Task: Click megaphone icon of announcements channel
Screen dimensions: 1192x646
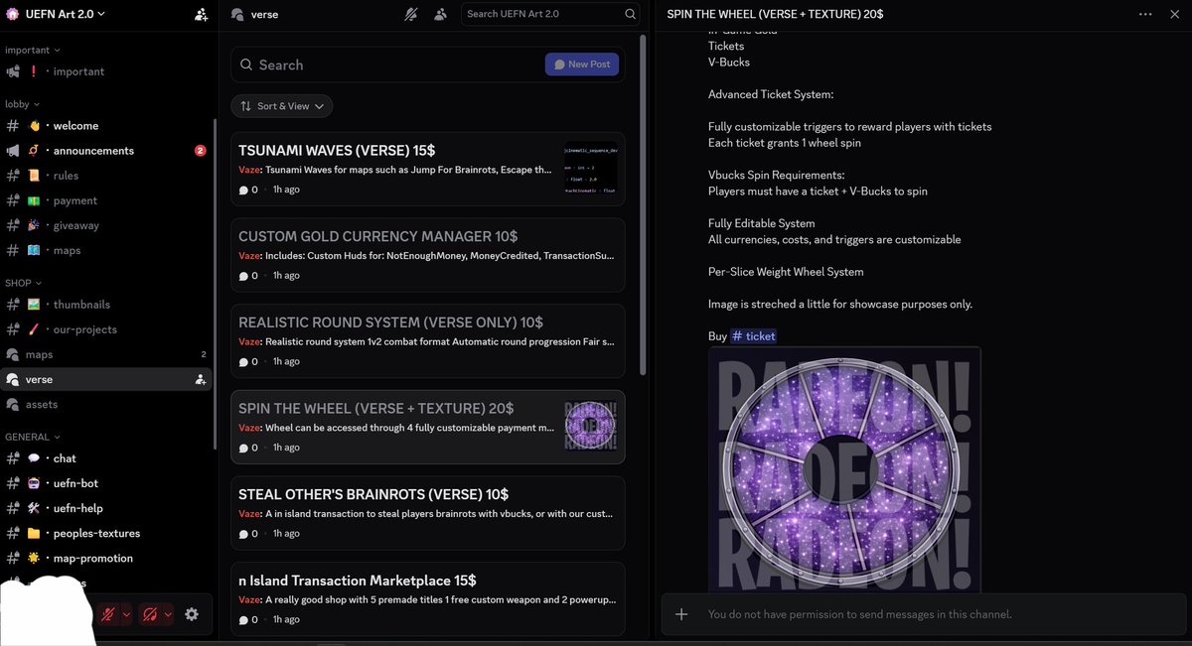Action: coord(13,151)
